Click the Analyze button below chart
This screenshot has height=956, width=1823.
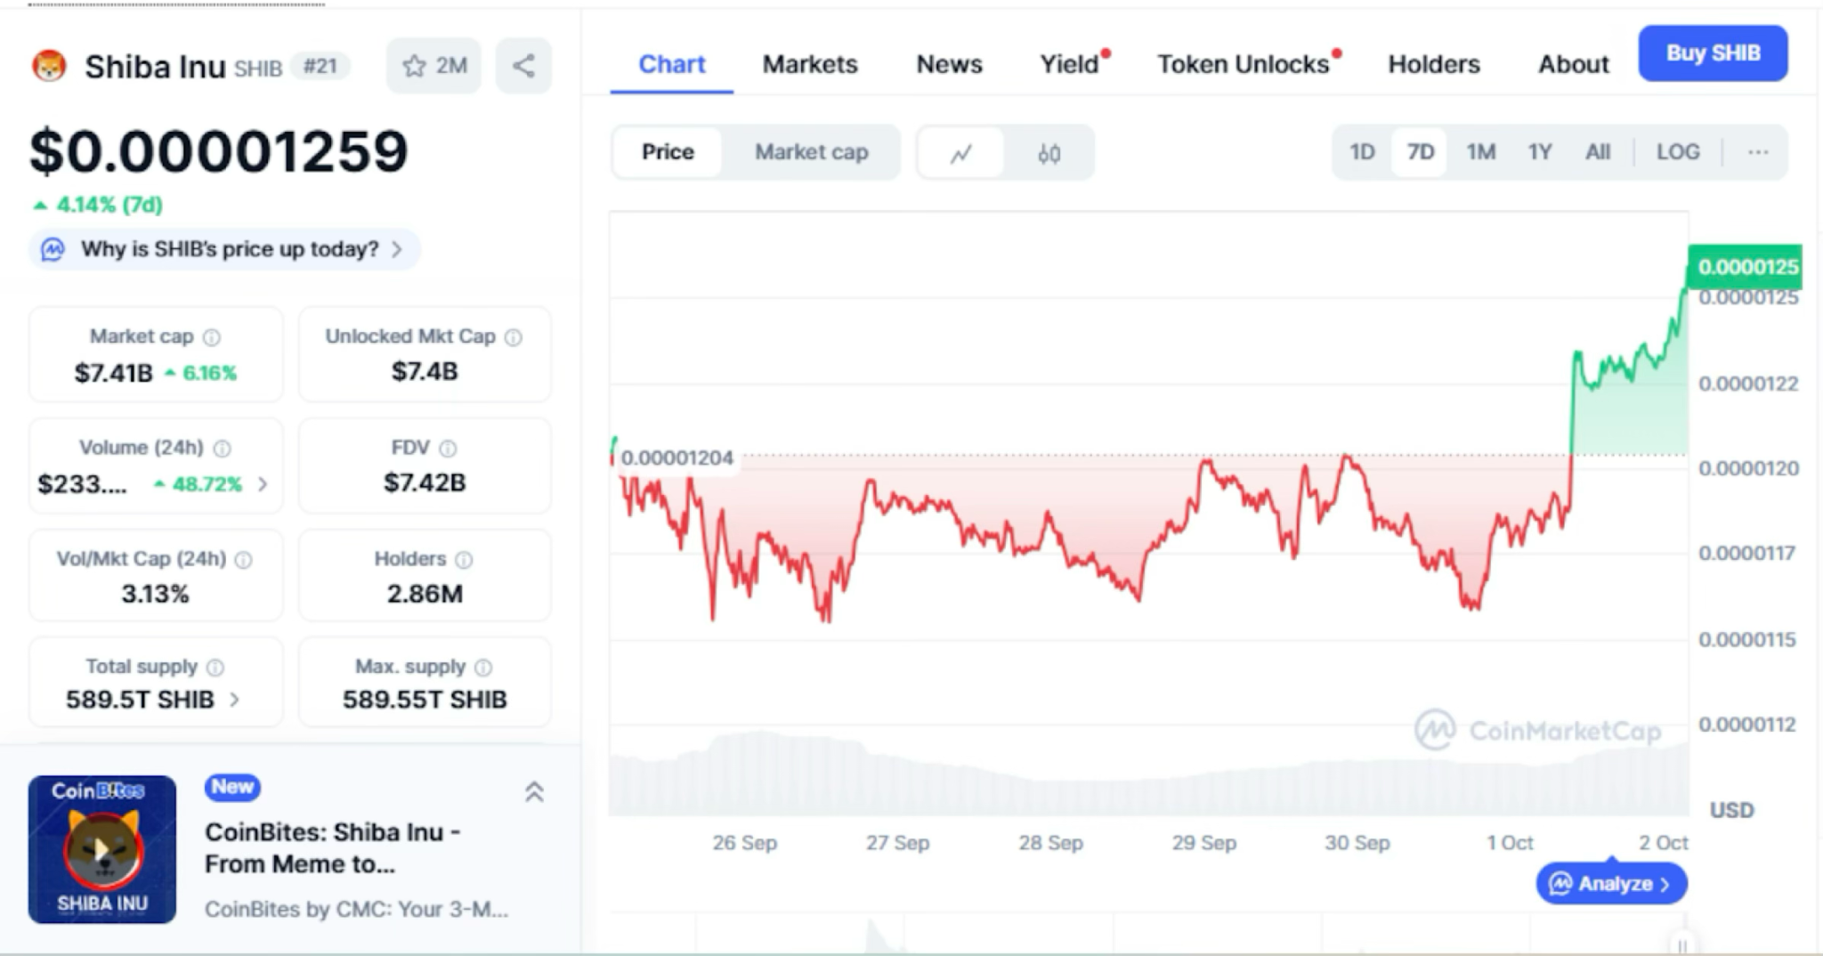click(1610, 884)
